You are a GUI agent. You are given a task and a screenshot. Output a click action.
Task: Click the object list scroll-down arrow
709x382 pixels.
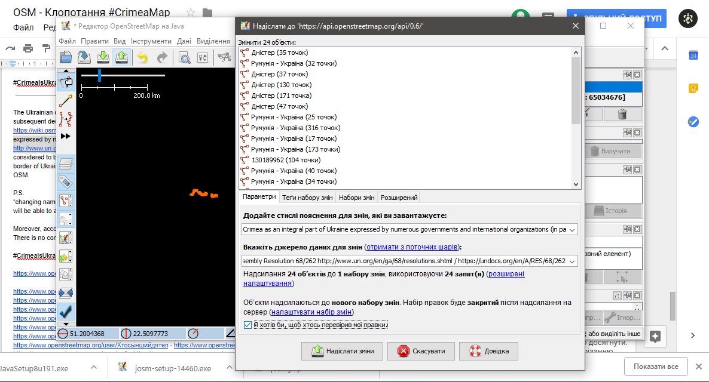[576, 184]
